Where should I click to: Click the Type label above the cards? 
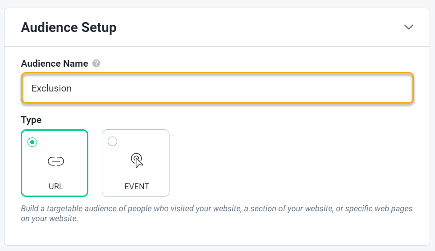(x=31, y=120)
